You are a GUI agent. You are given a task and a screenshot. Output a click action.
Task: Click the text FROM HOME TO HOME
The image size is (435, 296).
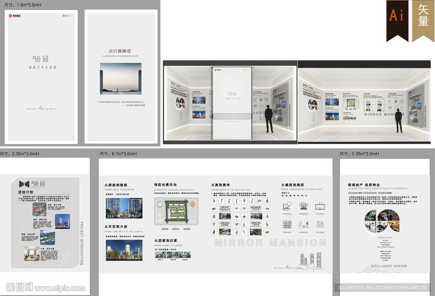pyautogui.click(x=168, y=246)
